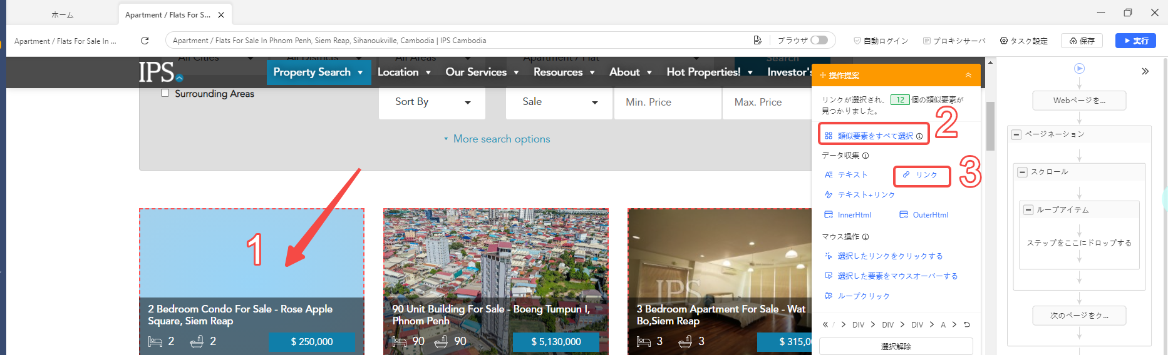The height and width of the screenshot is (355, 1168).
Task: Open the Property Search menu
Action: point(318,72)
